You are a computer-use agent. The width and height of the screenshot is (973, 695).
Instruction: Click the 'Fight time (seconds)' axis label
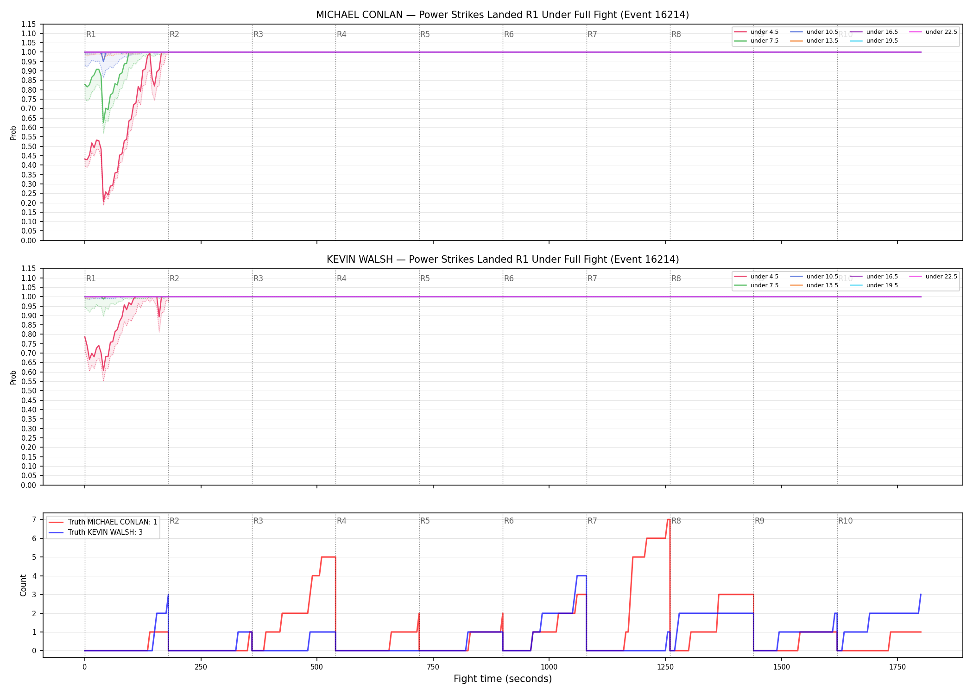503,679
